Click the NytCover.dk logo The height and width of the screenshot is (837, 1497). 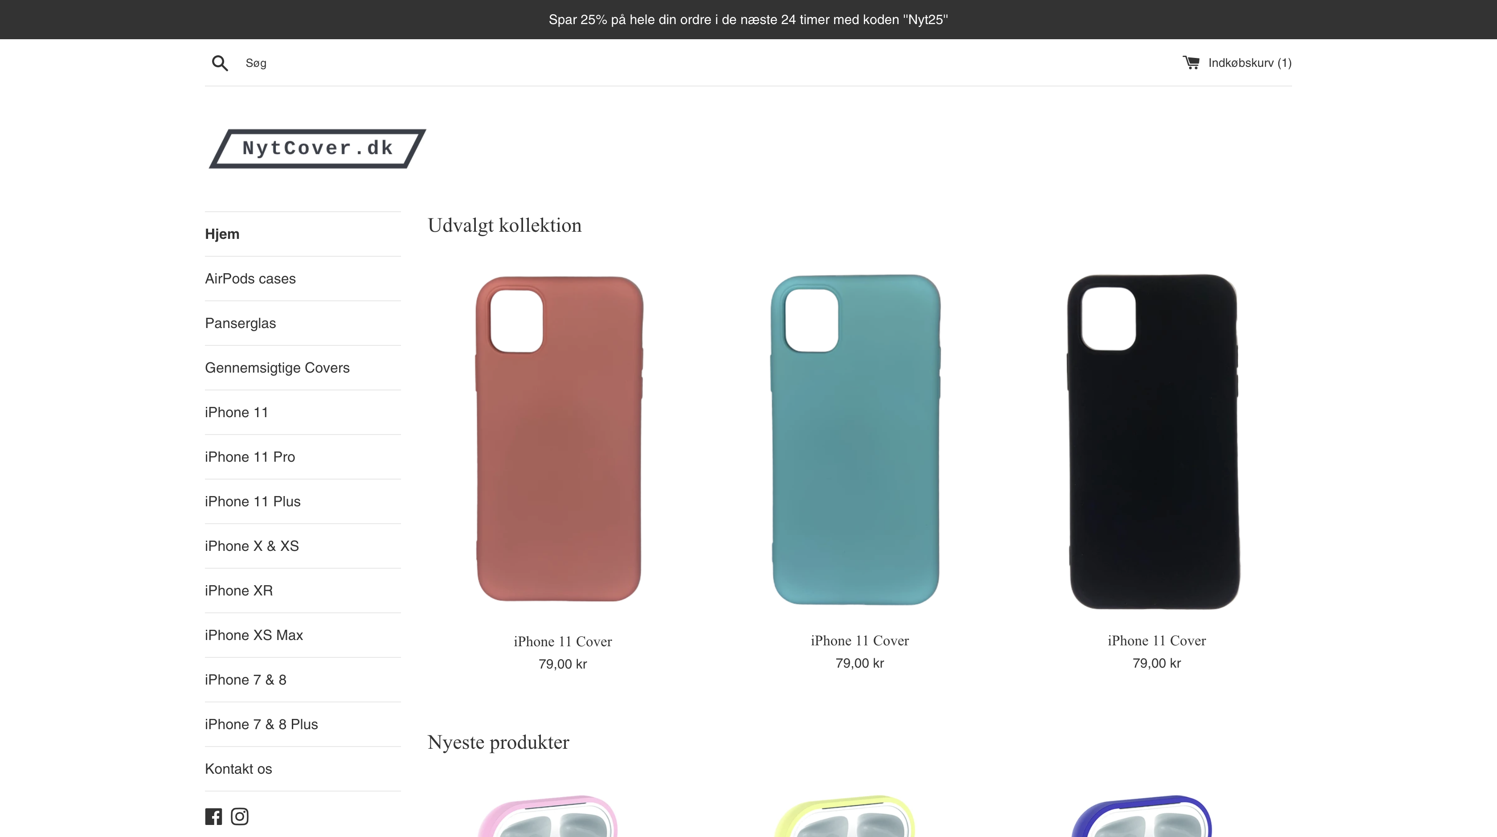317,149
